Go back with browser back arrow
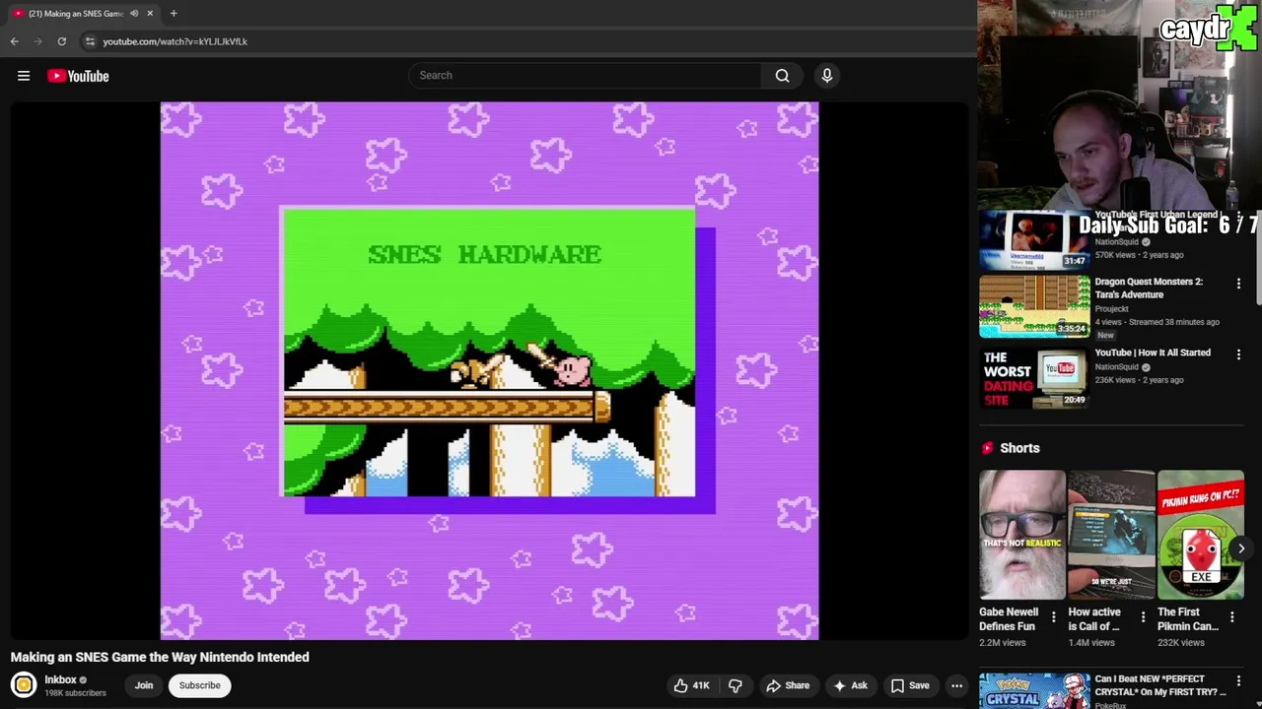 [x=15, y=41]
